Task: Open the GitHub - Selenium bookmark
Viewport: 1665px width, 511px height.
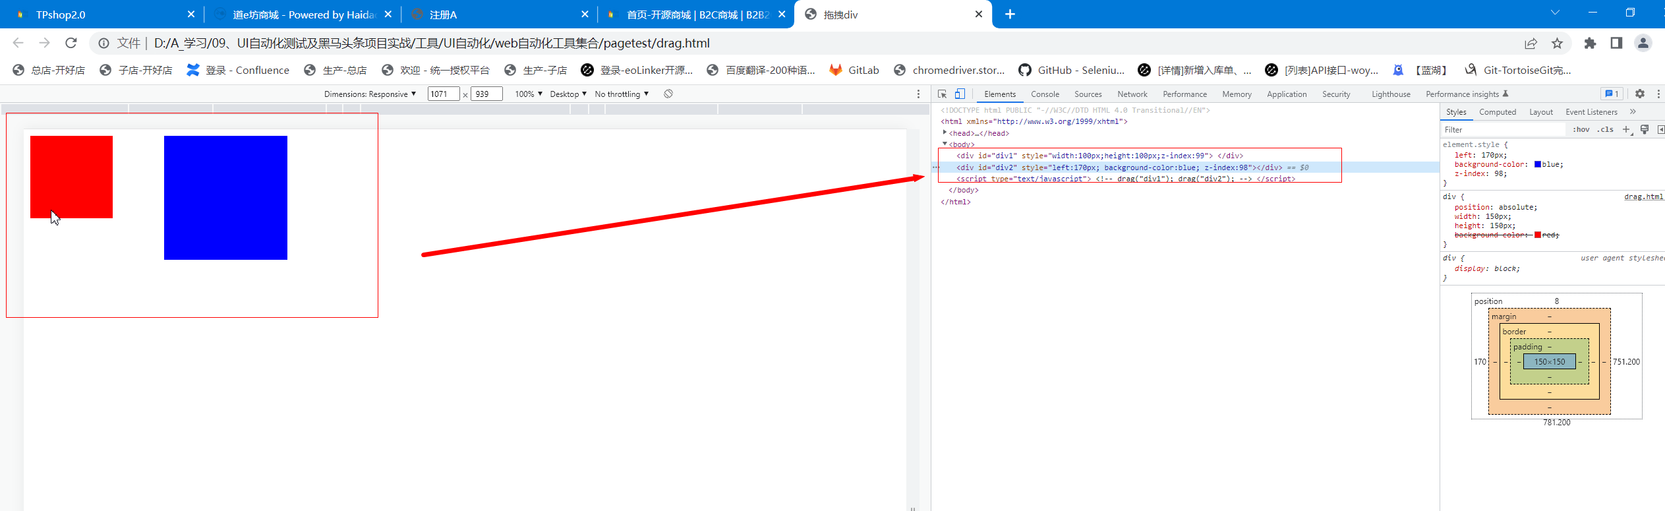Action: pyautogui.click(x=1072, y=70)
